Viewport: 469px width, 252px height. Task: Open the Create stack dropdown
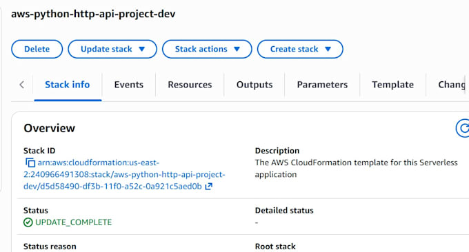(x=300, y=49)
